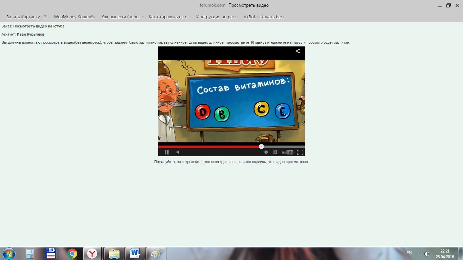Open the Как отправить на стену tab
Image resolution: width=463 pixels, height=261 pixels.
[169, 17]
